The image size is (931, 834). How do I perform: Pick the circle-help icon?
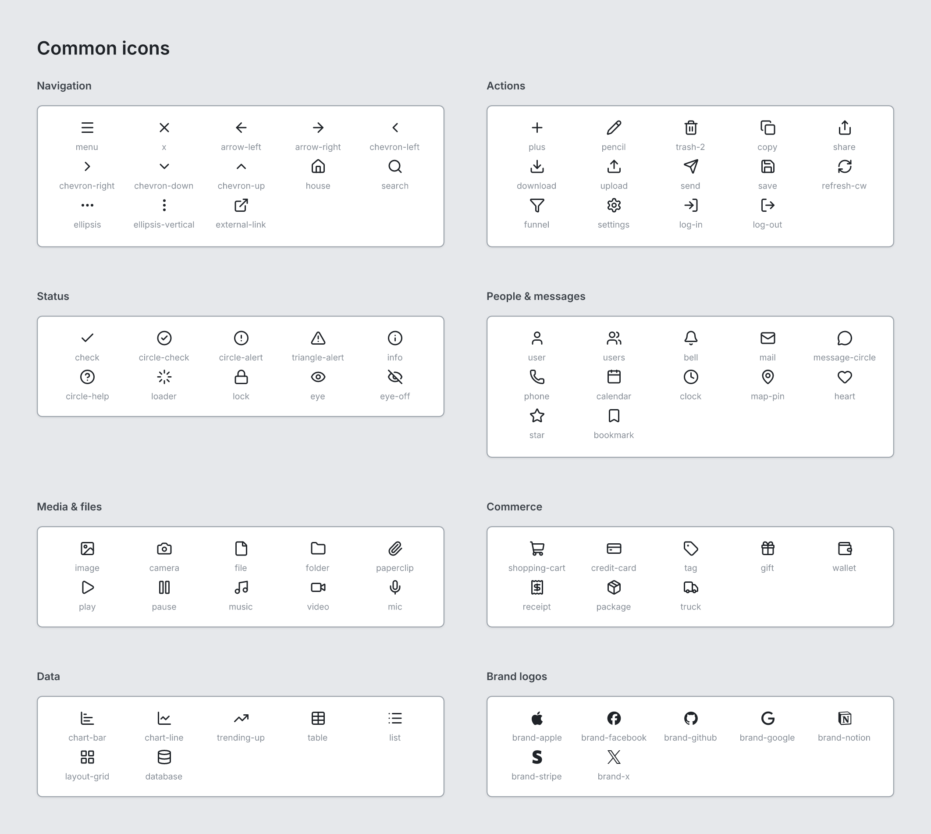point(87,377)
